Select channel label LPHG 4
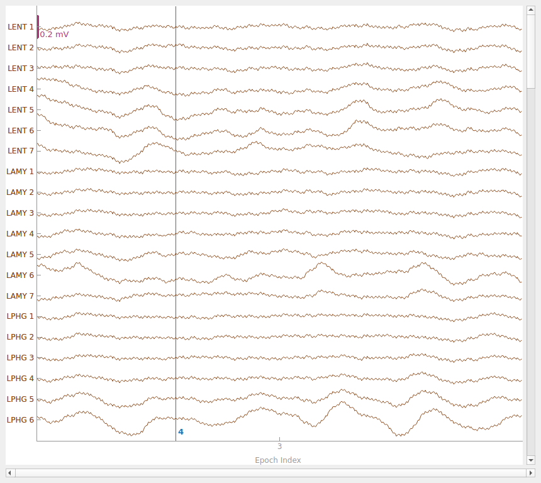Screen dimensions: 541x483 pos(20,378)
